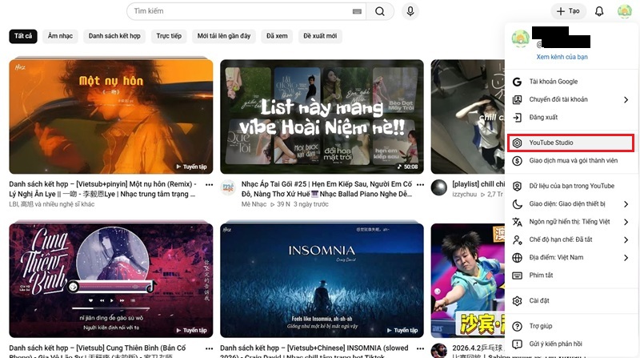Click the sign-out icon
The height and width of the screenshot is (358, 640).
(517, 117)
